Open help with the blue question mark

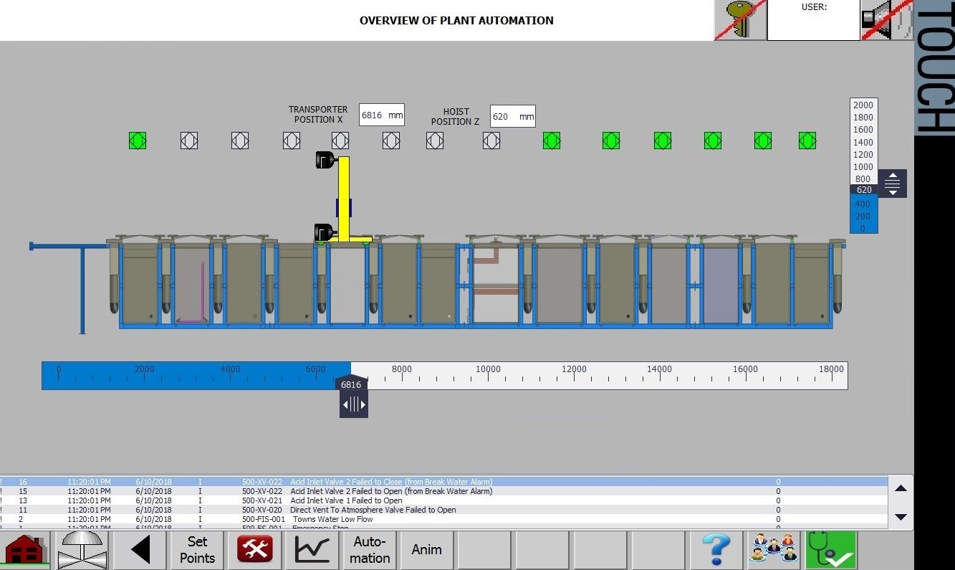click(716, 550)
